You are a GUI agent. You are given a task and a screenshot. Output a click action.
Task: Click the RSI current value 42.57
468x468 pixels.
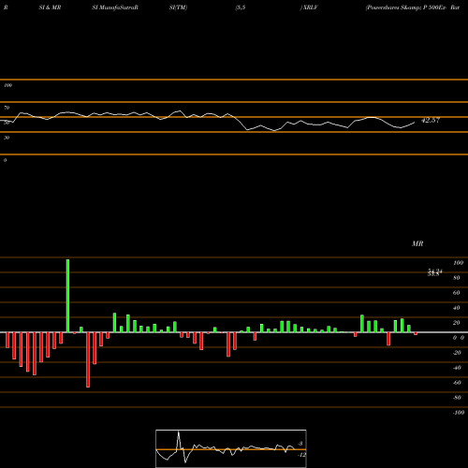click(431, 120)
